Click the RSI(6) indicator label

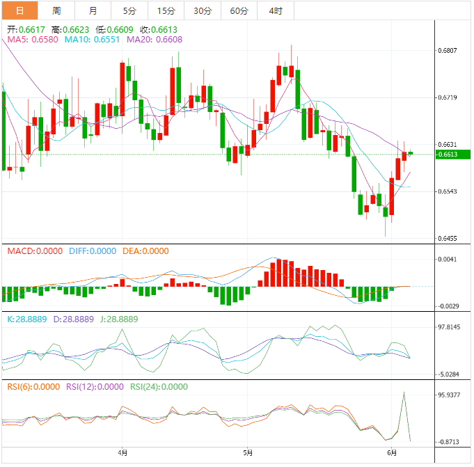point(33,387)
